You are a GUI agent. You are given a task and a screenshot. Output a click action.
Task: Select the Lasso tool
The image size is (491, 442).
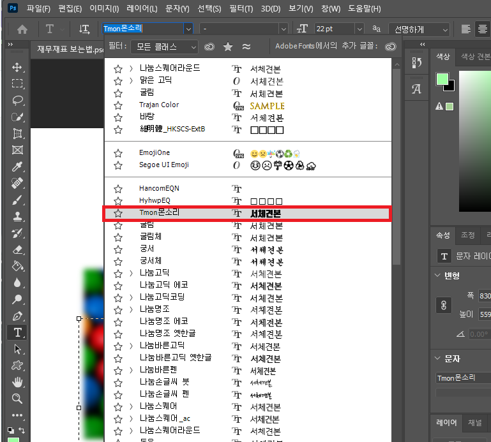[x=17, y=100]
